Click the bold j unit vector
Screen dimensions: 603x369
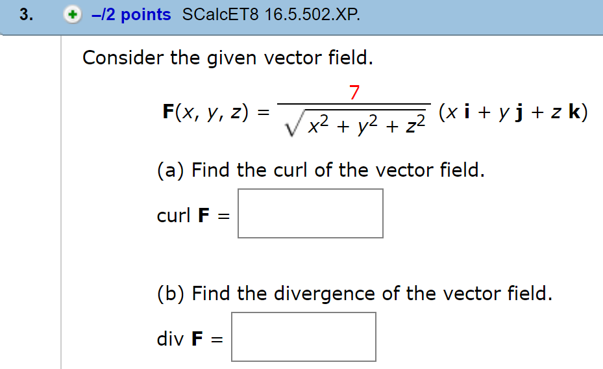519,113
